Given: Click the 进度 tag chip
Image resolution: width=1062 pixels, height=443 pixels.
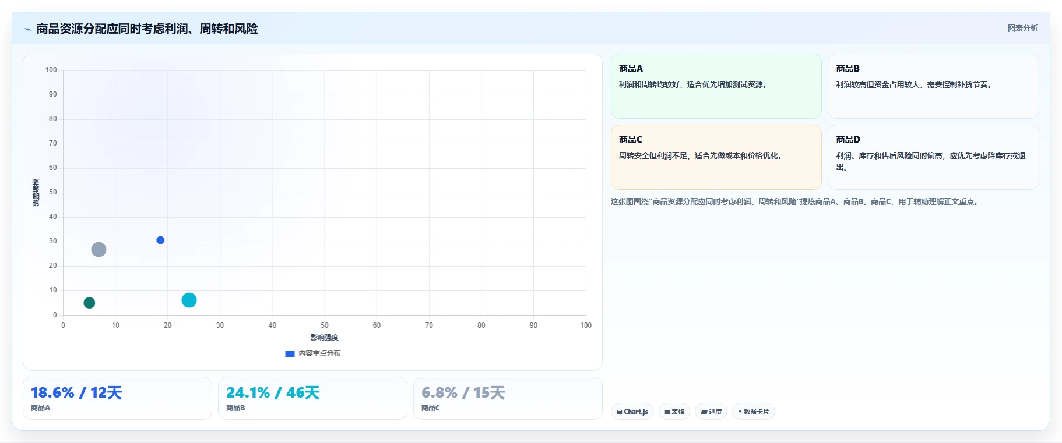Looking at the screenshot, I should [x=711, y=412].
